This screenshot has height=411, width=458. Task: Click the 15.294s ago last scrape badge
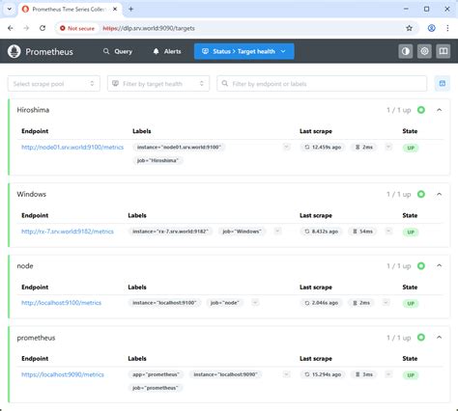tap(323, 374)
